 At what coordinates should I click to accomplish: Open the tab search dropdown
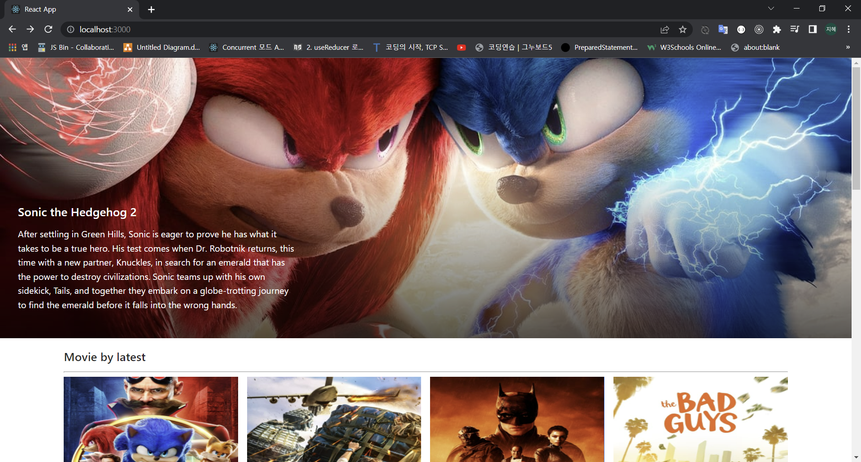[771, 9]
